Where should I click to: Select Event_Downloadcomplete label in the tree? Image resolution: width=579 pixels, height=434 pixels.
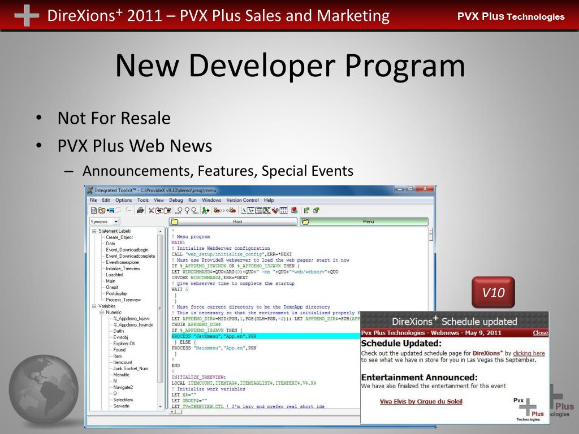tap(131, 256)
